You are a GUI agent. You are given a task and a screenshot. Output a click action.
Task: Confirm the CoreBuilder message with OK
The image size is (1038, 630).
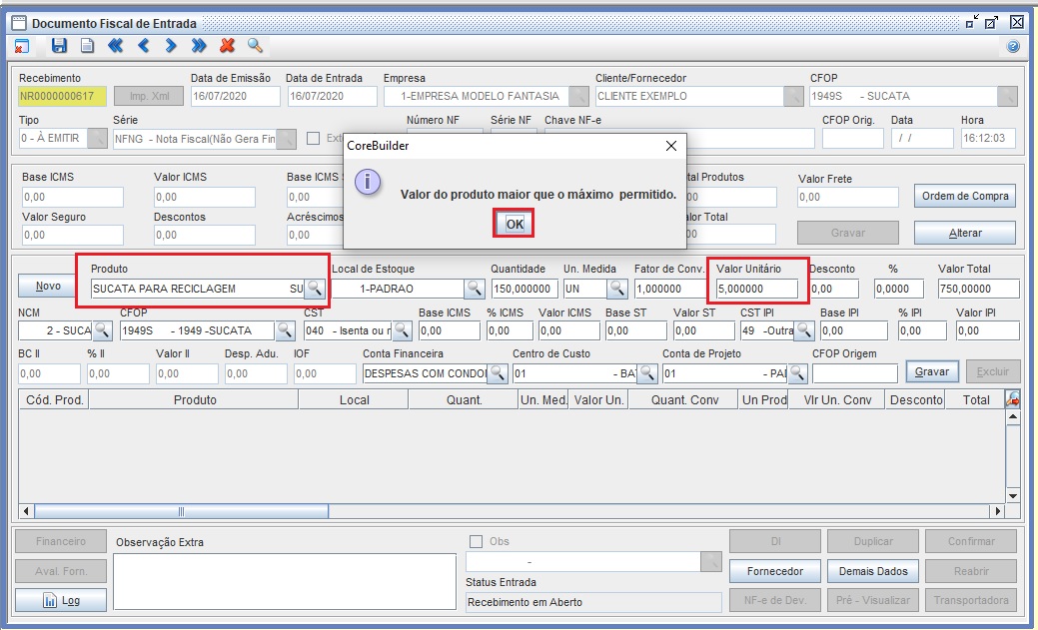click(x=515, y=224)
